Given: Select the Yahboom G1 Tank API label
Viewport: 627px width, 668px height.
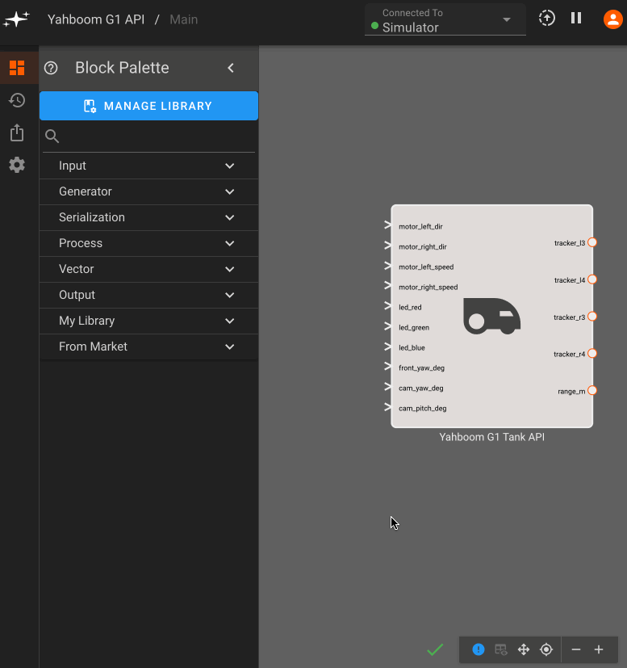Looking at the screenshot, I should coord(491,437).
